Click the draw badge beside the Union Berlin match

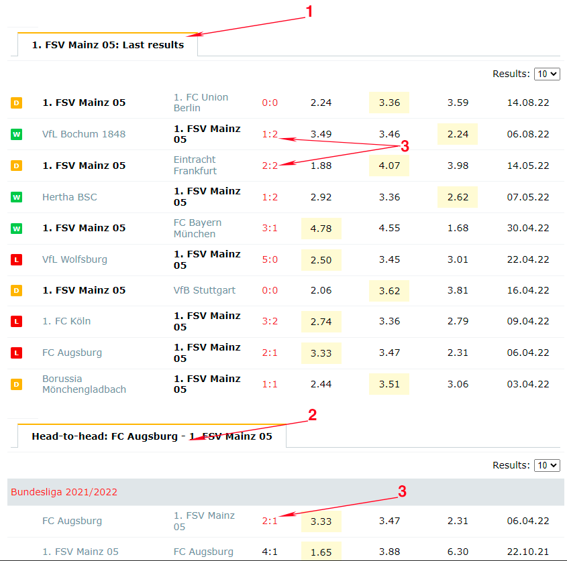click(x=16, y=103)
